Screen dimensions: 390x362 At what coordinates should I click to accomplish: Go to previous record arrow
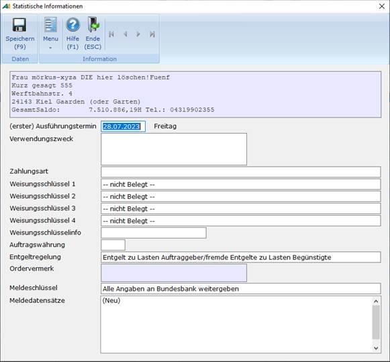point(126,34)
